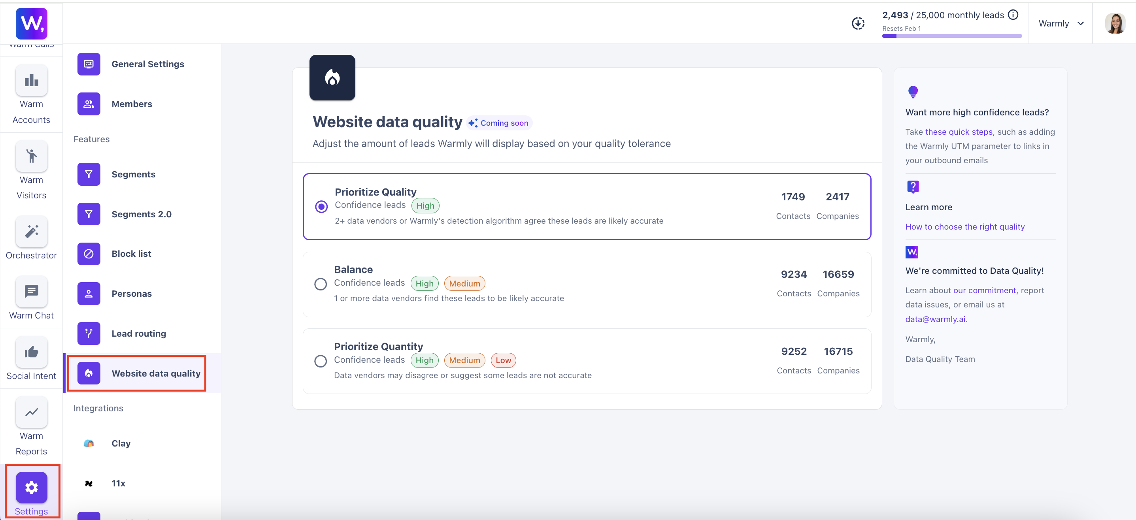Open Social Intent thumbs-up icon
Screen dimensions: 1136x520
click(x=31, y=352)
